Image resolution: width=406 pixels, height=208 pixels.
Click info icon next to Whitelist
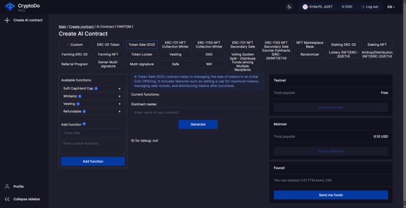[80, 96]
